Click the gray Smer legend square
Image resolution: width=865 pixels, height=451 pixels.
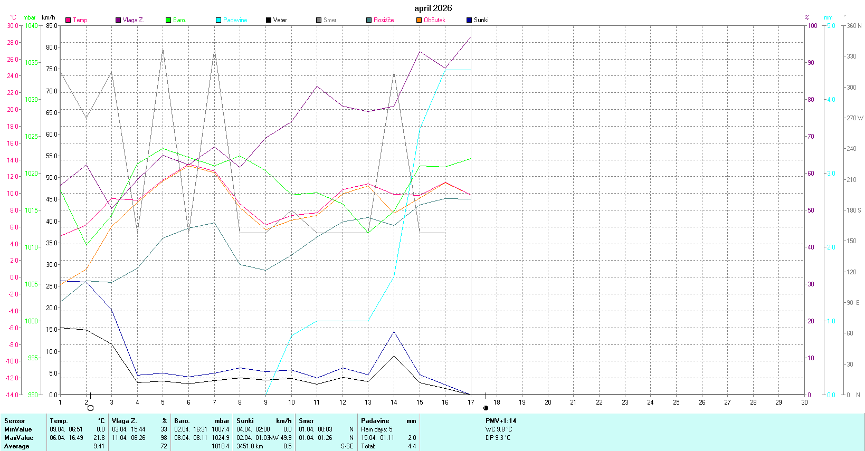[x=319, y=20]
